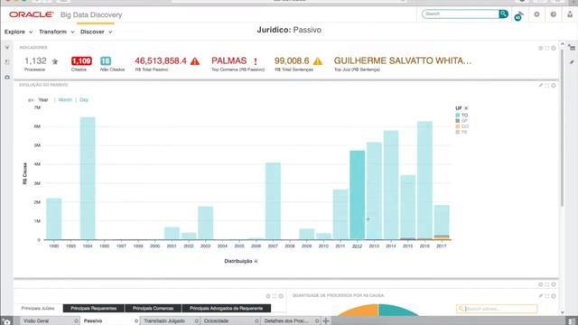
Task: Open the Distribuição axis dropdown
Action: click(x=256, y=261)
